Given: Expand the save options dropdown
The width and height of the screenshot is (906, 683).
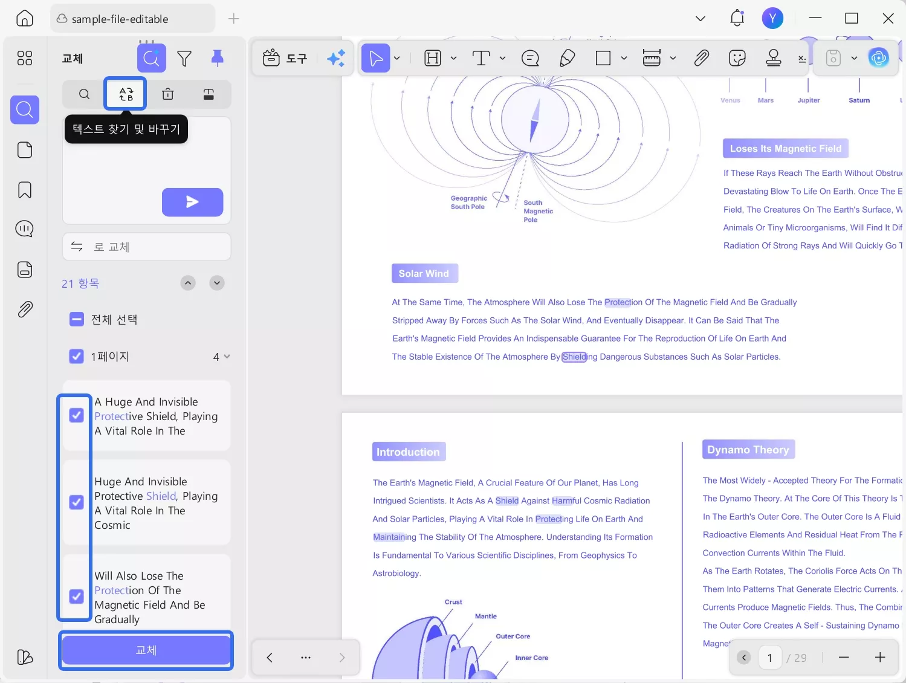Looking at the screenshot, I should pyautogui.click(x=854, y=59).
